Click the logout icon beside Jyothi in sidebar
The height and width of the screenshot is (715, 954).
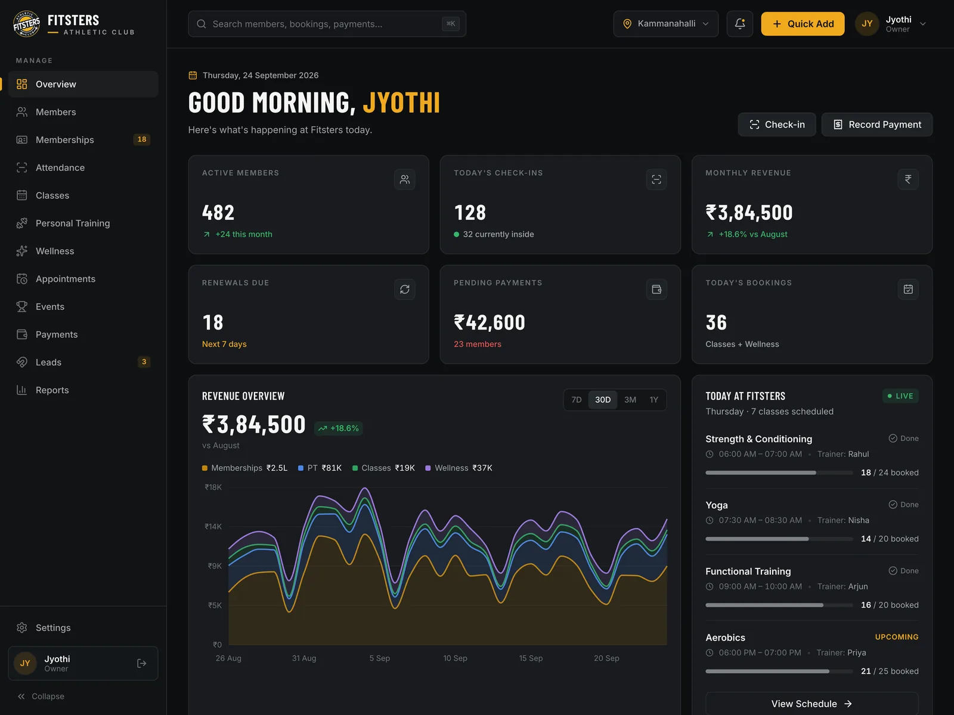pyautogui.click(x=141, y=663)
